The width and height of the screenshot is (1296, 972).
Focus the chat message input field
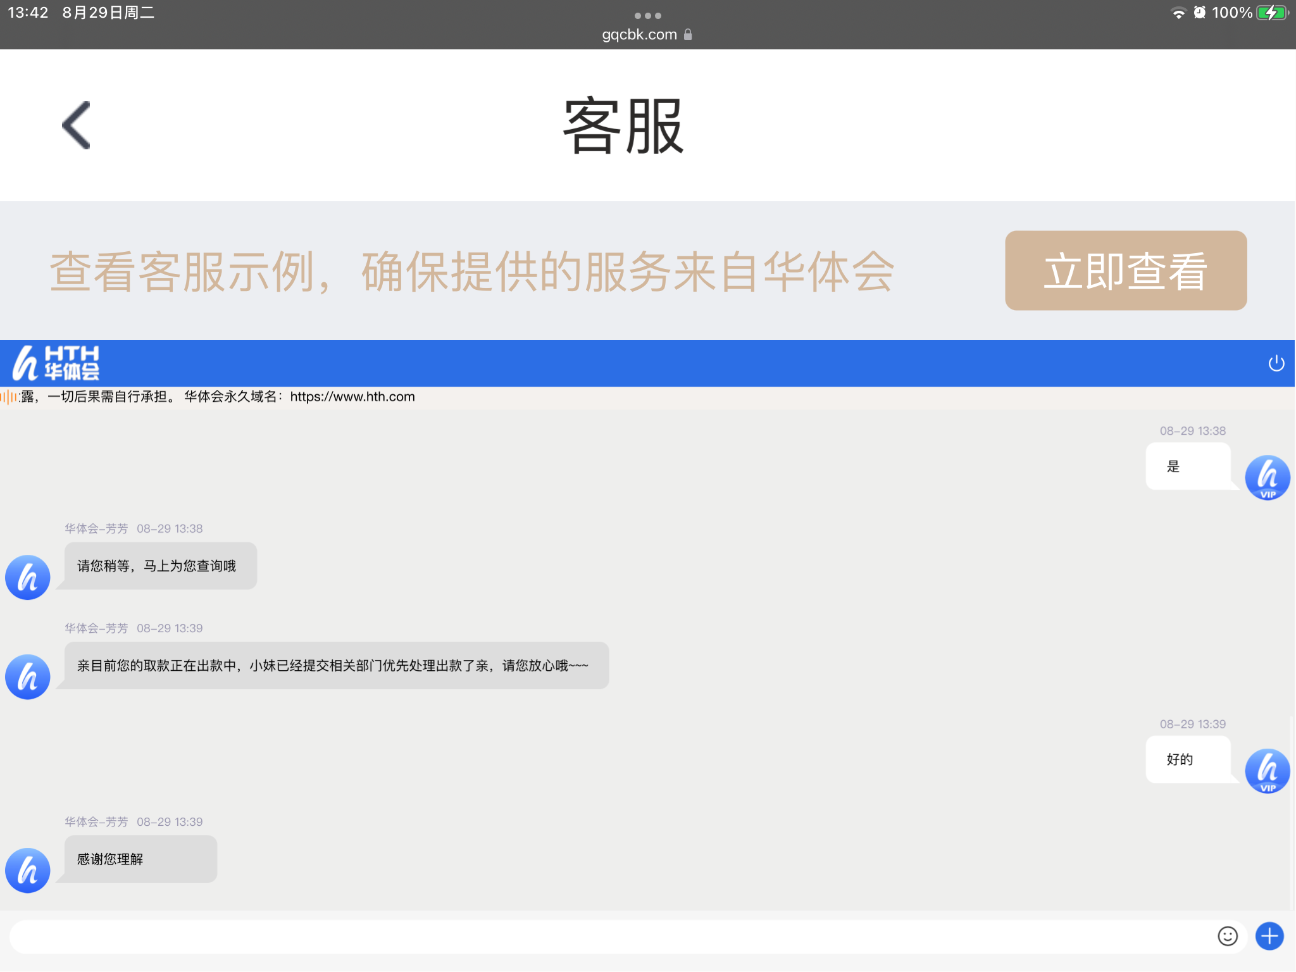click(x=607, y=937)
